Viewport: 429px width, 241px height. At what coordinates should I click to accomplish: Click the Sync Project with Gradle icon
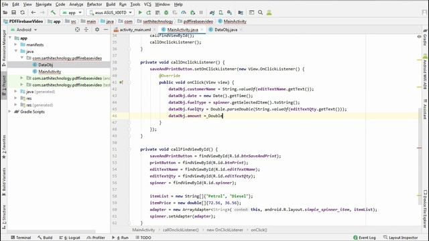point(212,13)
